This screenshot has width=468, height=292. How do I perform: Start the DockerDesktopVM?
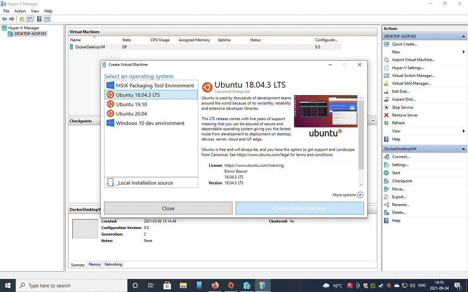tap(396, 173)
